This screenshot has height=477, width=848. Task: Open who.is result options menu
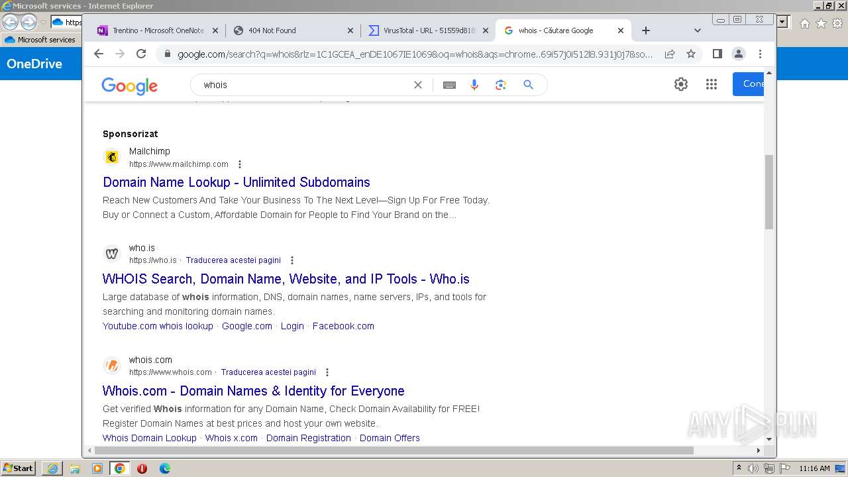point(292,260)
